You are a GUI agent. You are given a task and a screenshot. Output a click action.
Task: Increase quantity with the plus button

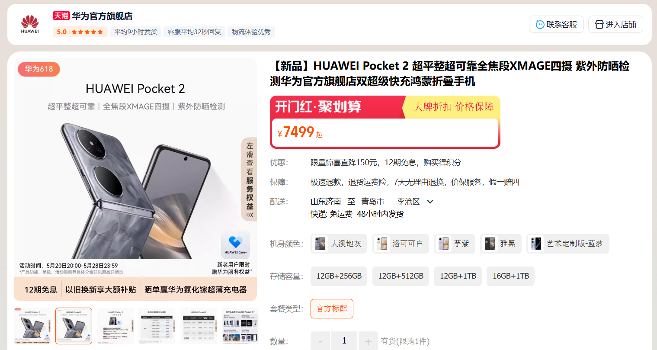(368, 341)
